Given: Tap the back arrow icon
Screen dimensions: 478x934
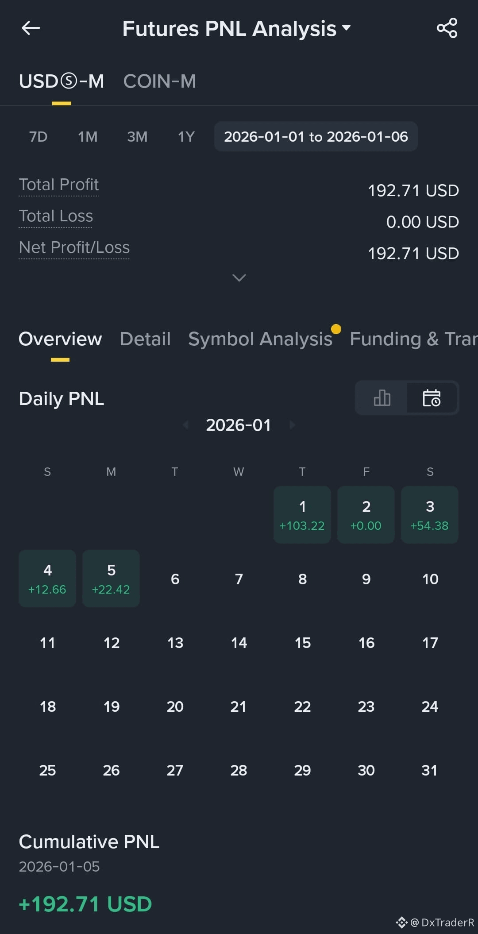Looking at the screenshot, I should point(31,28).
